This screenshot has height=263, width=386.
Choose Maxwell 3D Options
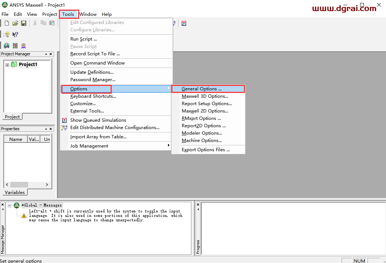(x=208, y=96)
